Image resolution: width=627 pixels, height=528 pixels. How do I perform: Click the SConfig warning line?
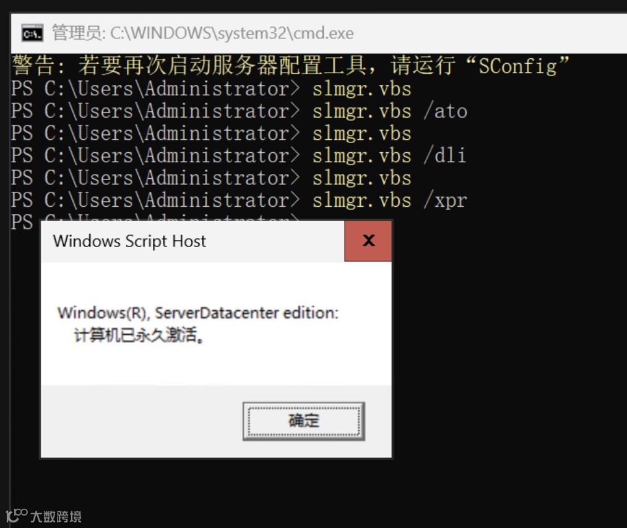point(290,66)
